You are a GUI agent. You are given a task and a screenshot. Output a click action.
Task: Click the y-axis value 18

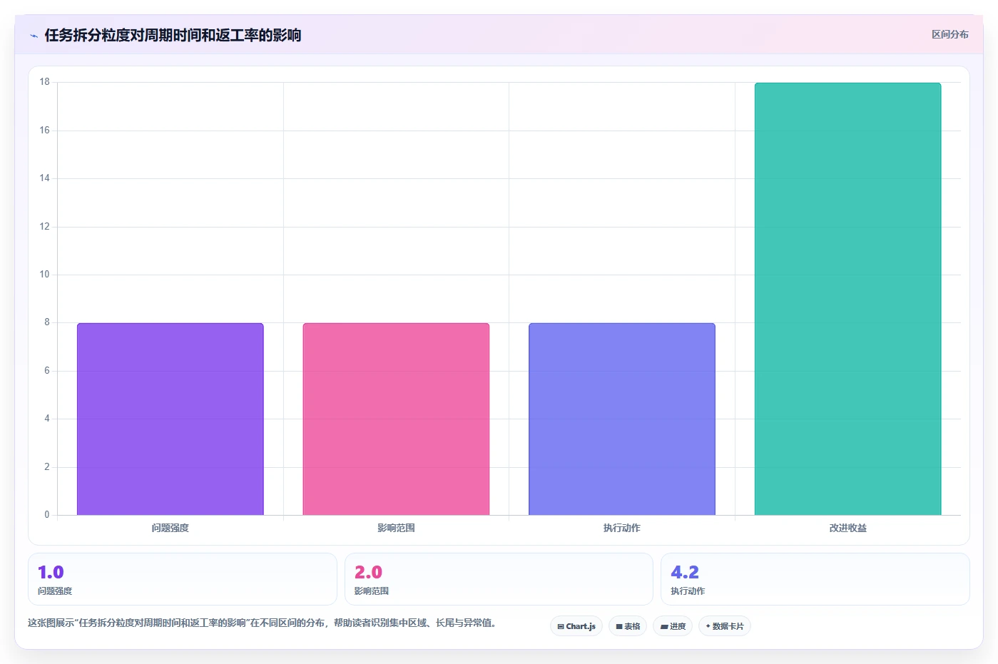[x=45, y=82]
